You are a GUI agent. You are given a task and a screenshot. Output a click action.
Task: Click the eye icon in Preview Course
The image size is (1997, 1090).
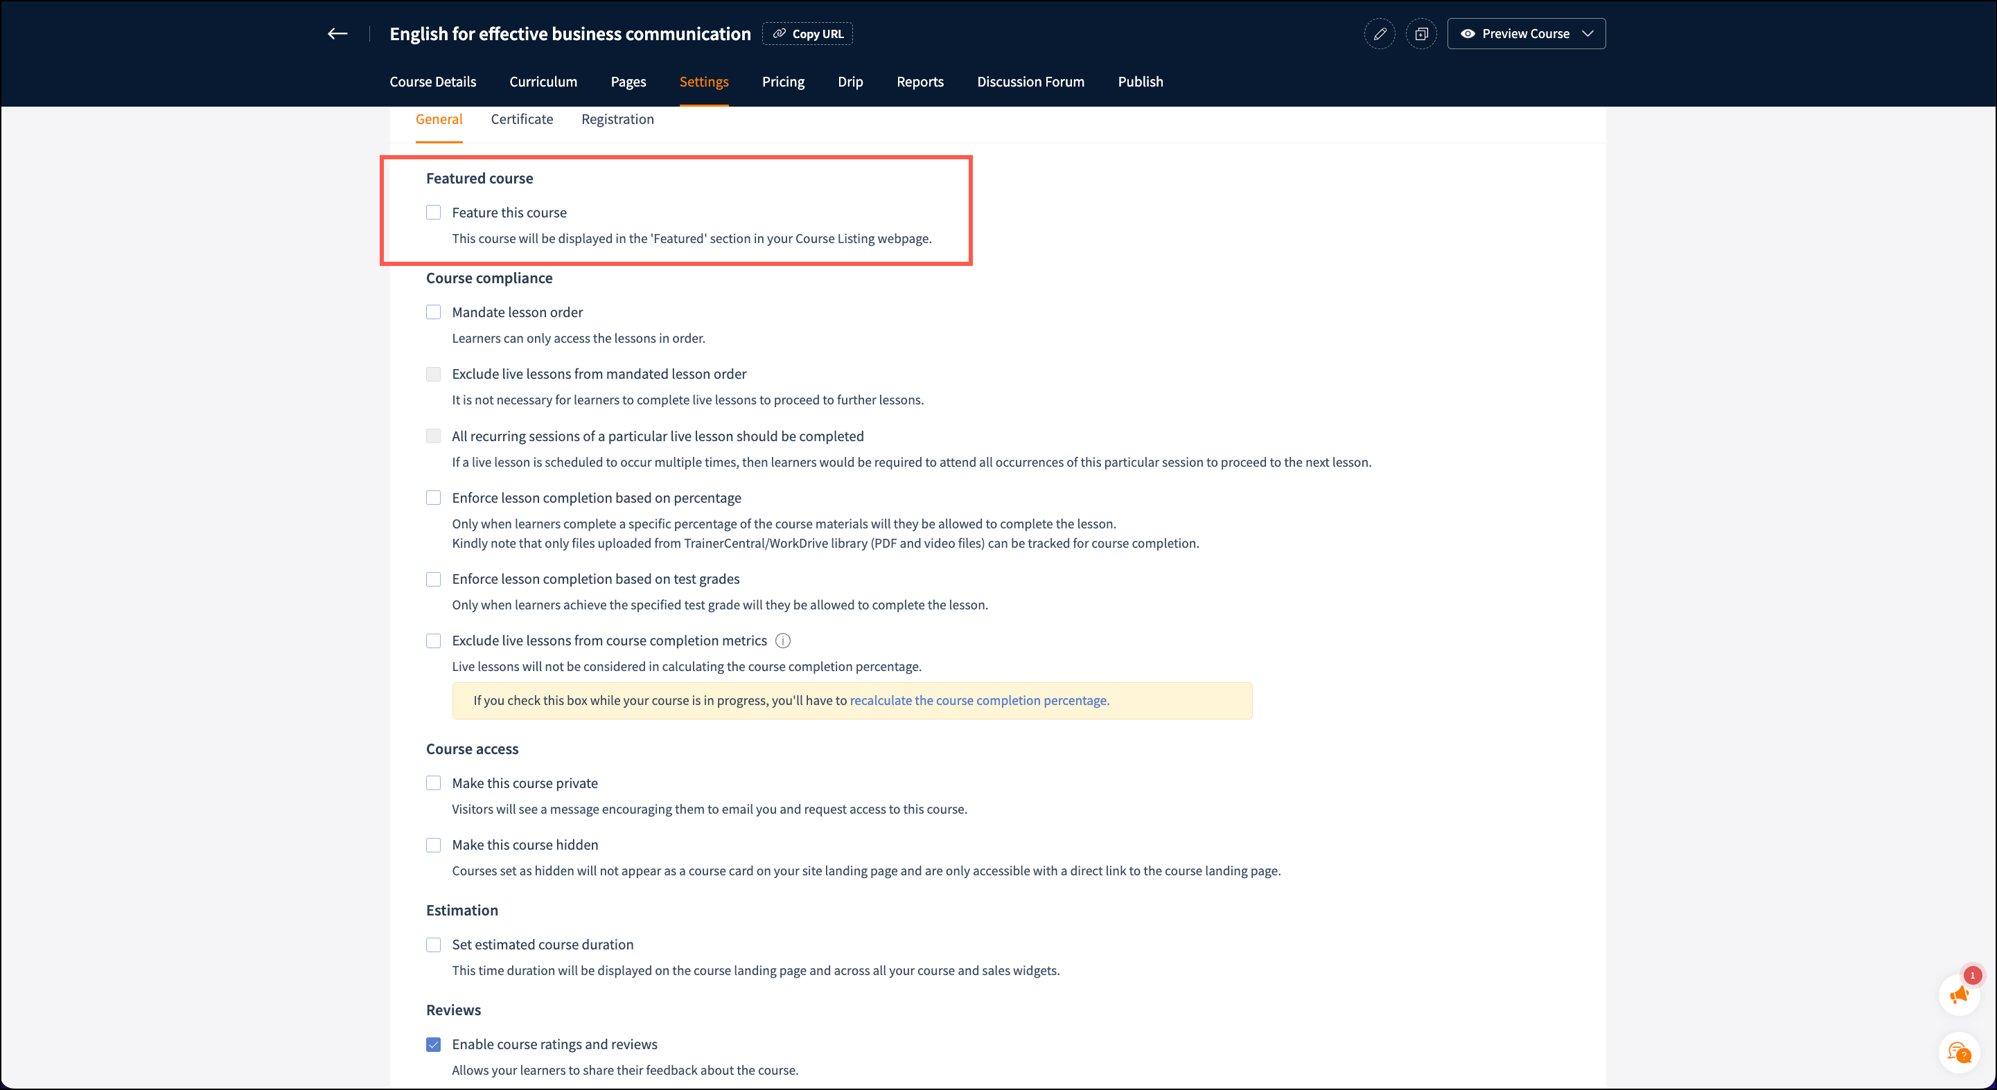tap(1468, 34)
